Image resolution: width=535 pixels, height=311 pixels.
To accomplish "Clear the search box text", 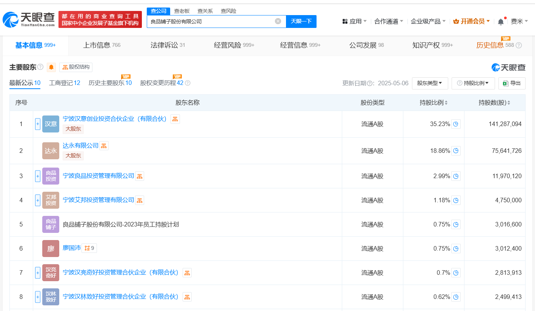I will click(x=278, y=21).
